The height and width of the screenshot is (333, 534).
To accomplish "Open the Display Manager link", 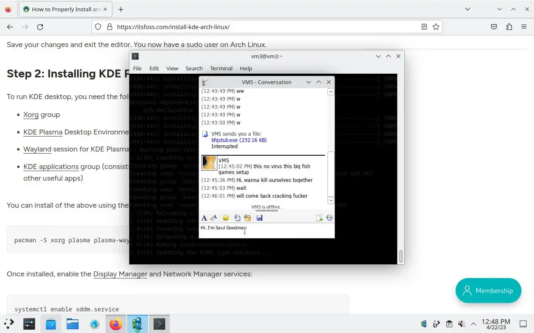I will 120,274.
